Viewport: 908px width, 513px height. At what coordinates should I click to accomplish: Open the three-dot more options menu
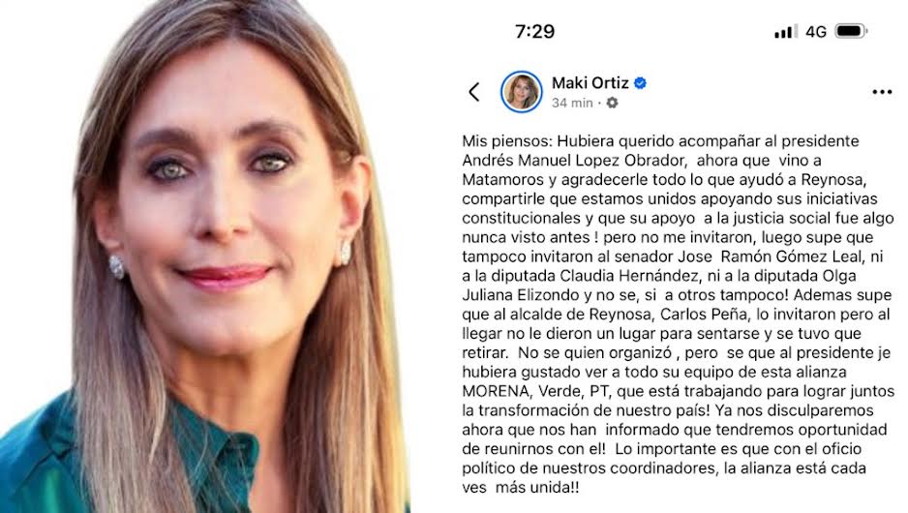881,92
